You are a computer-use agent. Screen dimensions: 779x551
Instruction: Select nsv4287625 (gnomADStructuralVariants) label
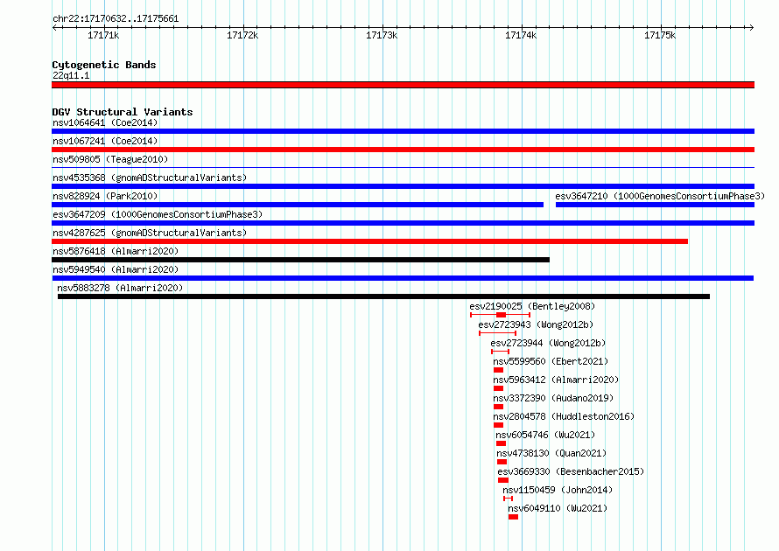150,233
